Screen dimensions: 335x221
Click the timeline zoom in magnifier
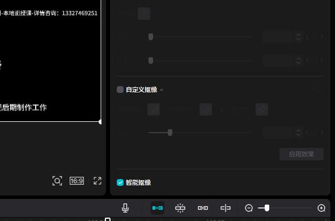coord(321,208)
